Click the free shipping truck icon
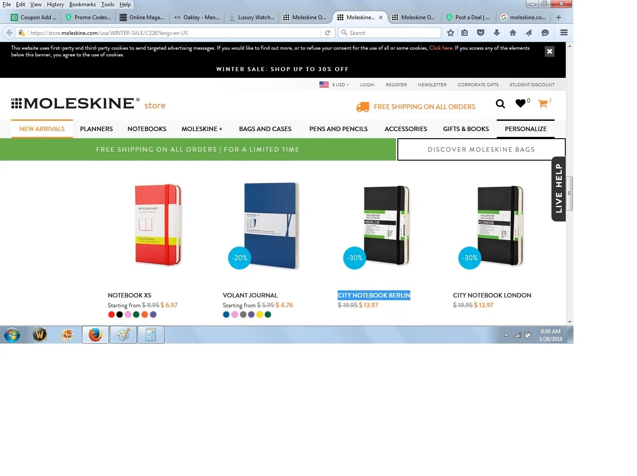This screenshot has width=637, height=476. pyautogui.click(x=362, y=107)
